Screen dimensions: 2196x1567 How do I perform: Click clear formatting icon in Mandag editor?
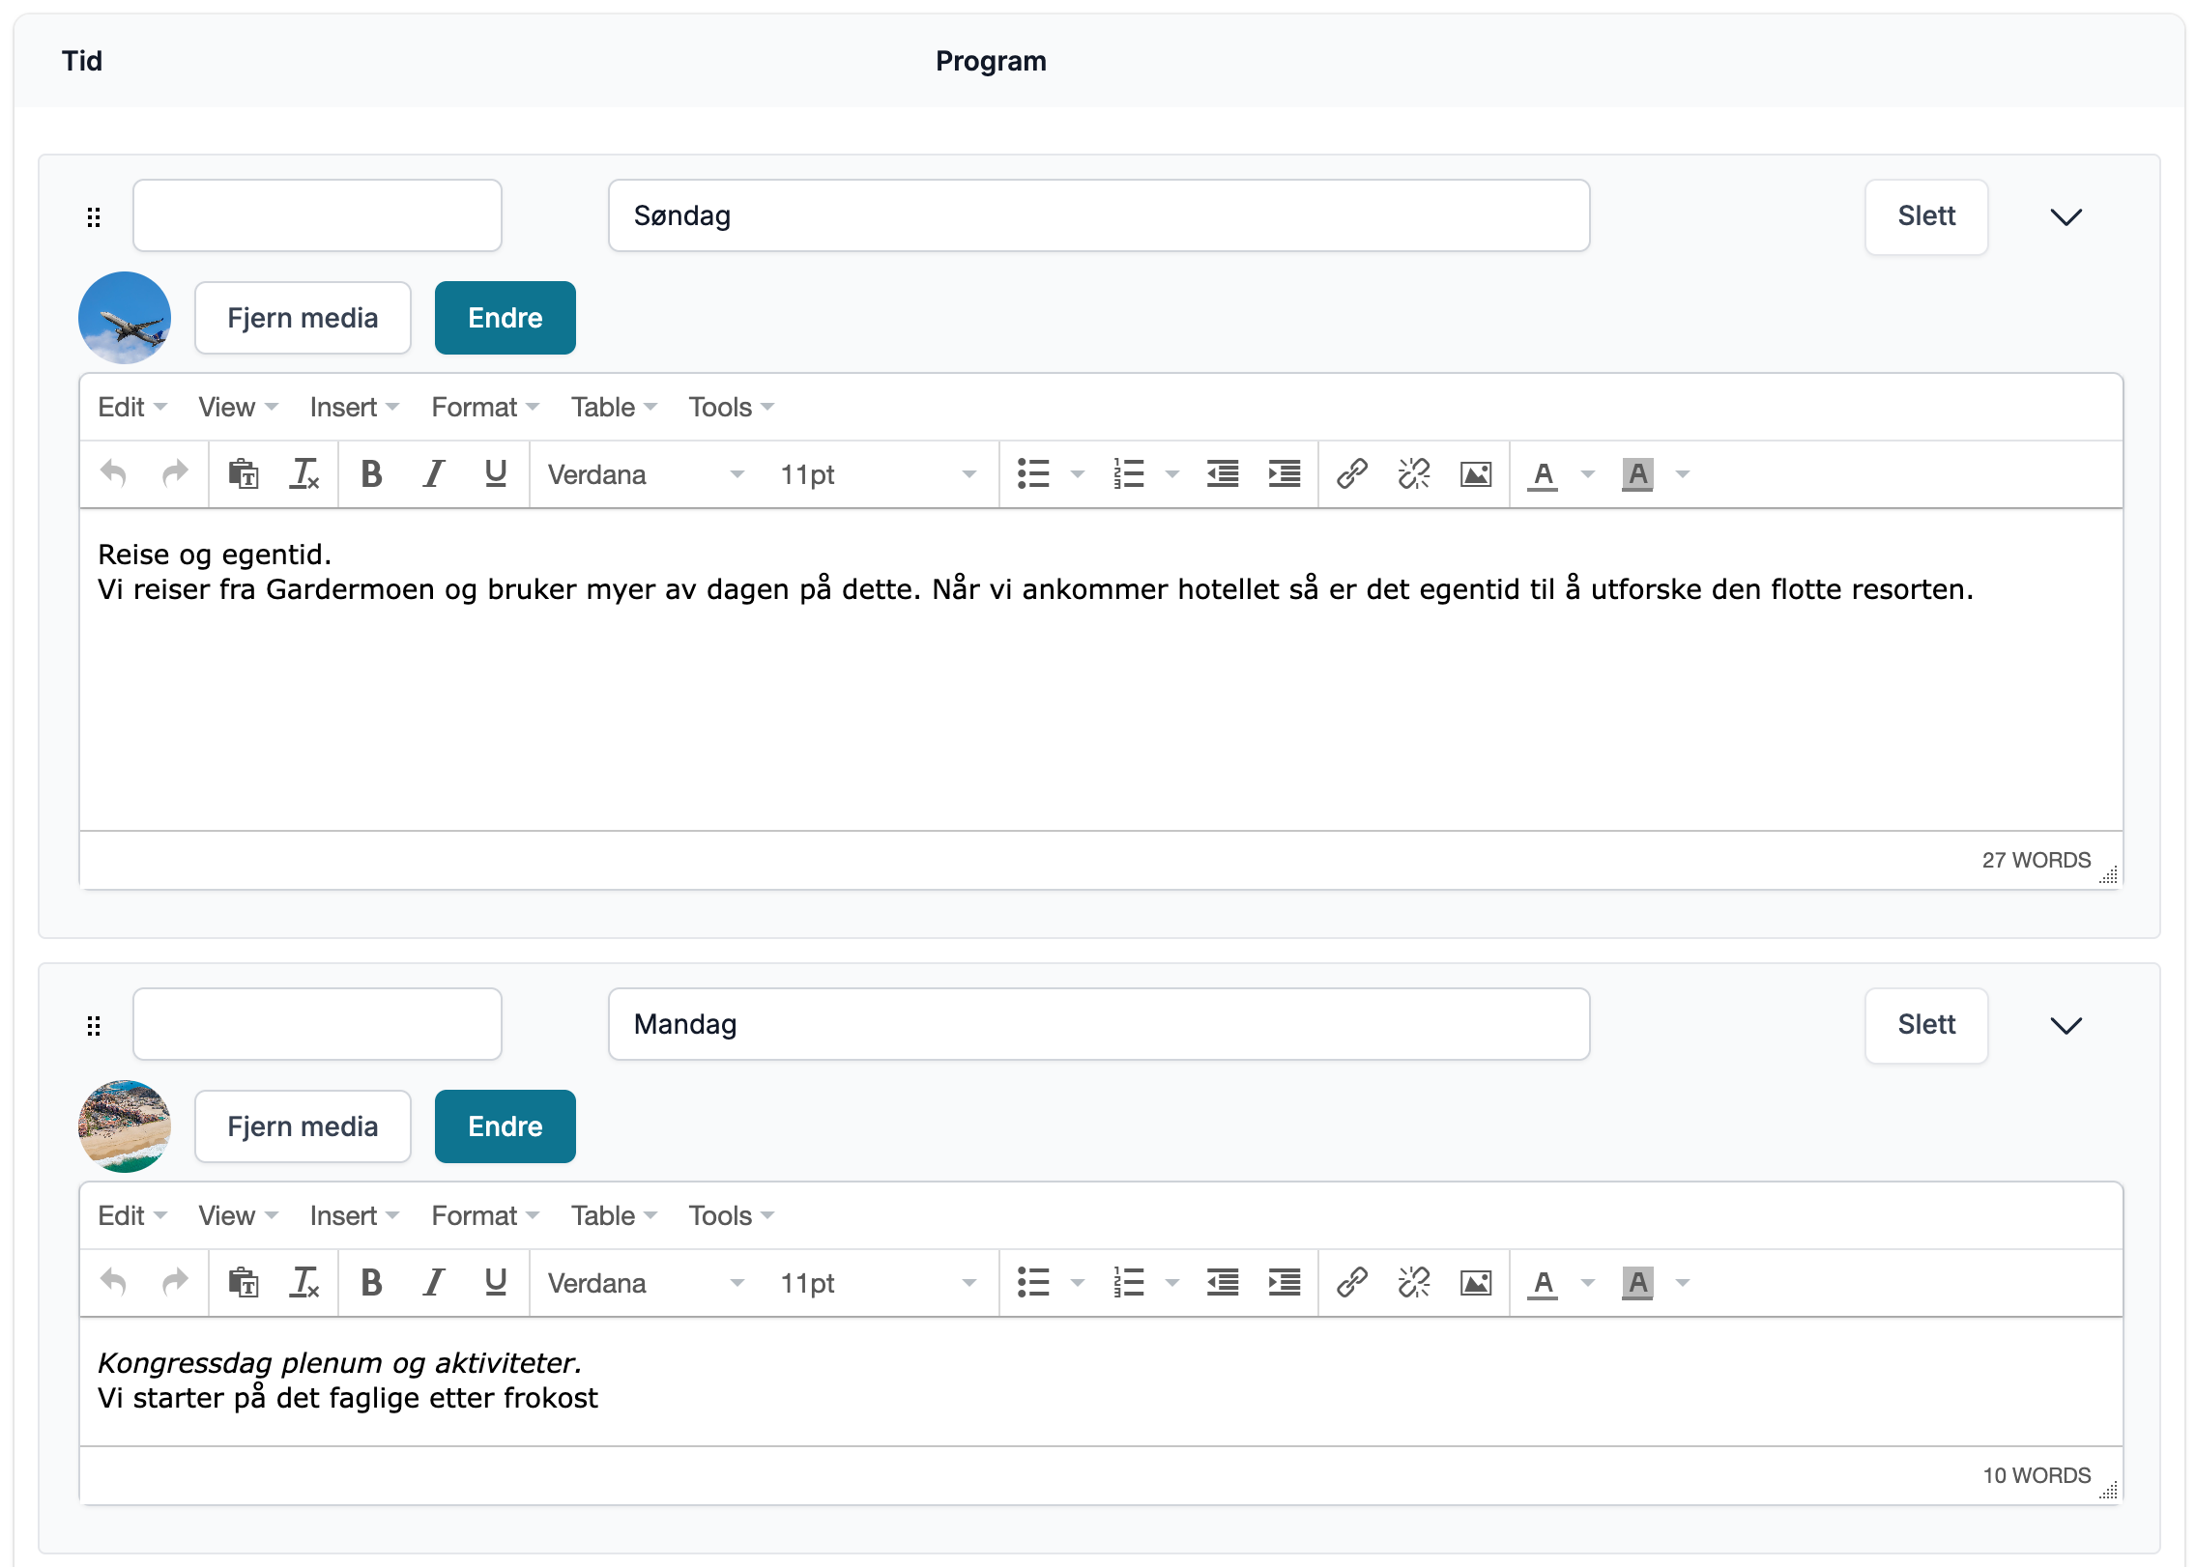coord(304,1283)
